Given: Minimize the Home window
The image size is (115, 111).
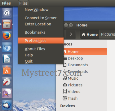Looking at the screenshot, I should point(66,25).
